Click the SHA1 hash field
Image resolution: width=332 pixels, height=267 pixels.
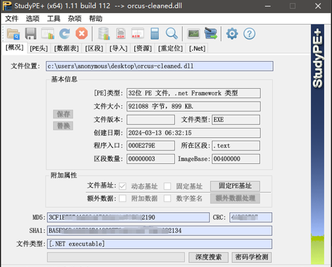tap(159, 231)
